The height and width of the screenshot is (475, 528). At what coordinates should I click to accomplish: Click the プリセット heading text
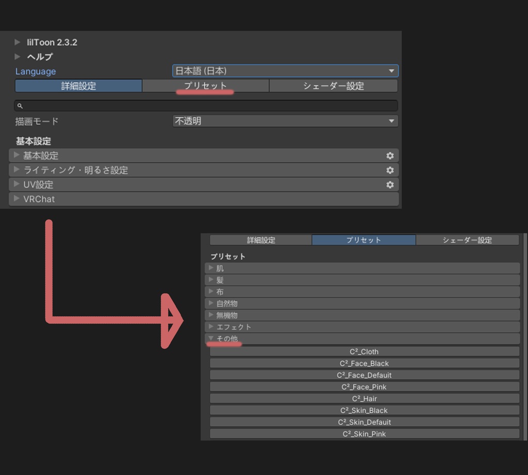tap(227, 257)
